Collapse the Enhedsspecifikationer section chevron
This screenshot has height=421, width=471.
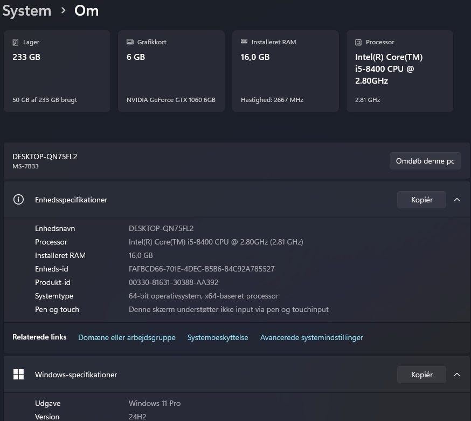pyautogui.click(x=457, y=200)
